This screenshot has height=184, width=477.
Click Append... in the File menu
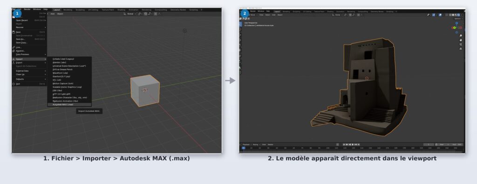tap(29, 51)
